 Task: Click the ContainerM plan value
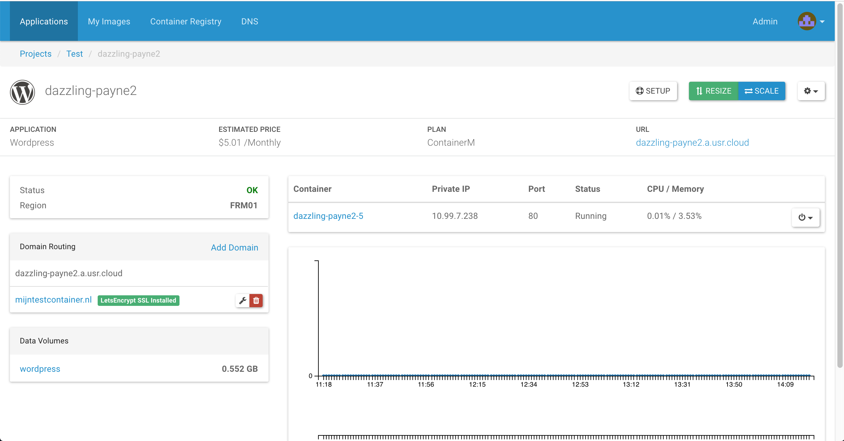(451, 142)
